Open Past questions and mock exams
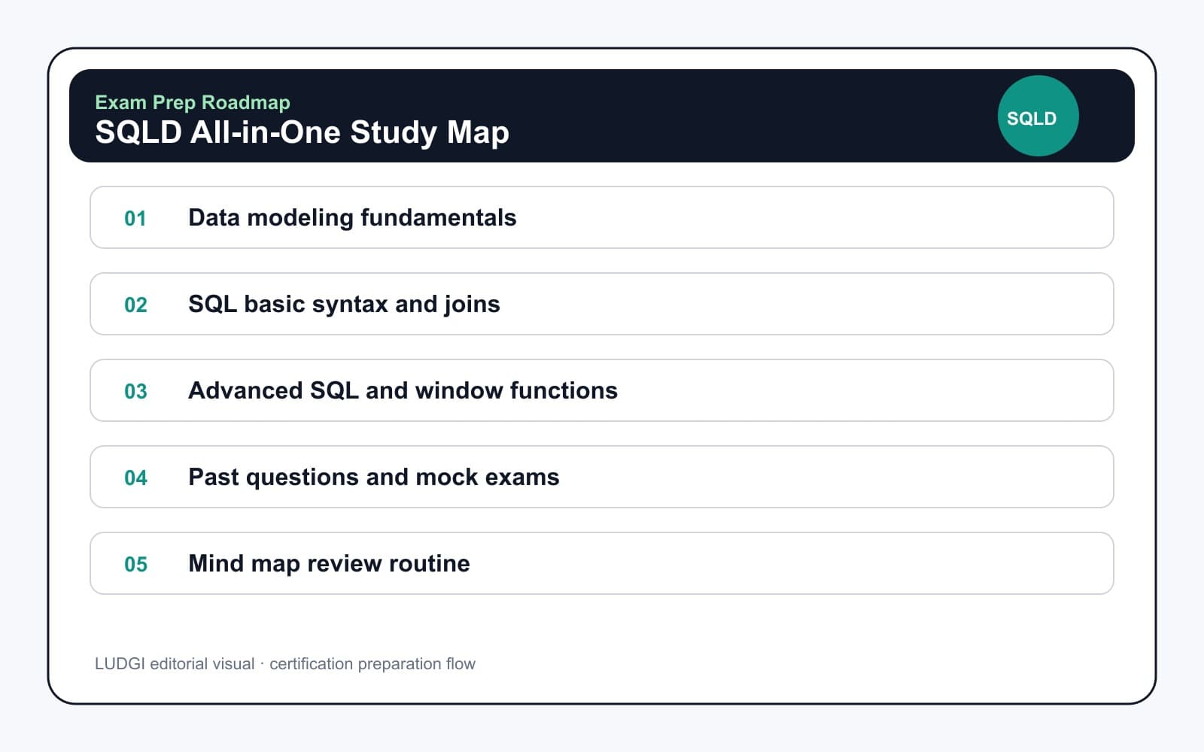1204x752 pixels. (x=374, y=477)
